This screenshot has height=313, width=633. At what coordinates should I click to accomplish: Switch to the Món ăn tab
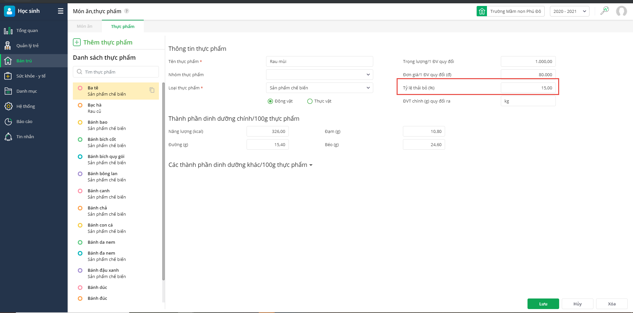coord(85,26)
